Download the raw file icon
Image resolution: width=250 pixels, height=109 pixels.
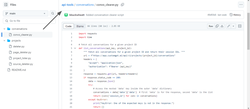[x=222, y=26]
